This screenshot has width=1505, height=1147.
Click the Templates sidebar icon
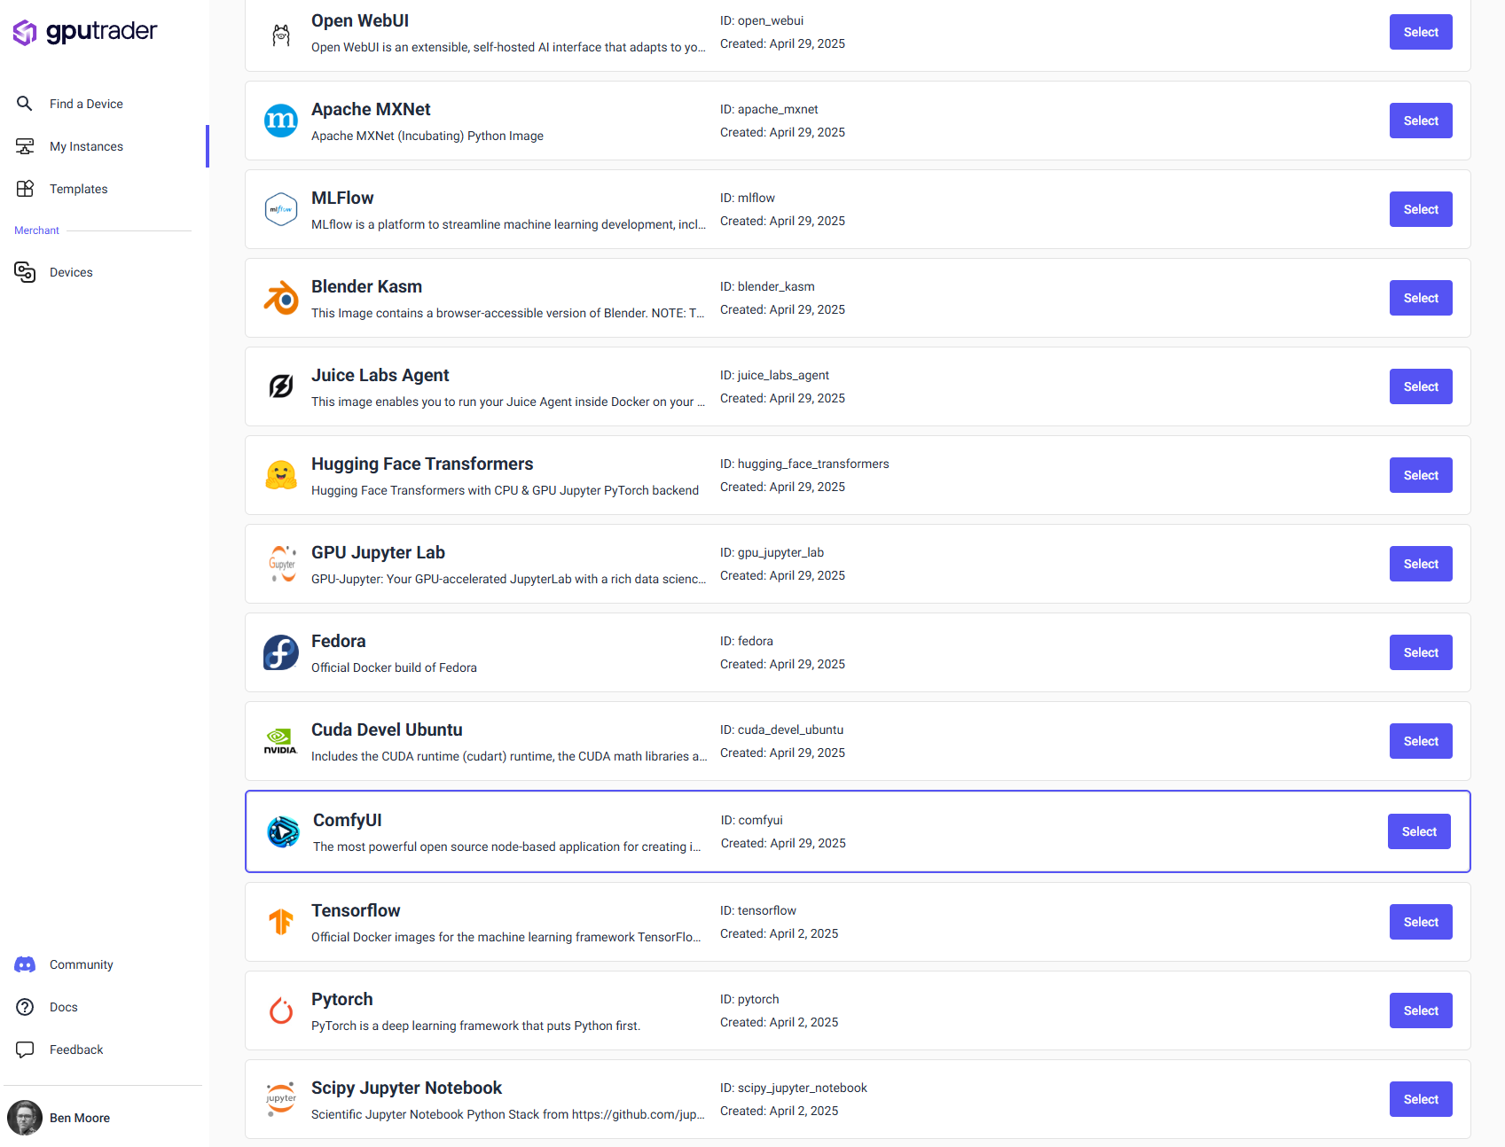25,189
